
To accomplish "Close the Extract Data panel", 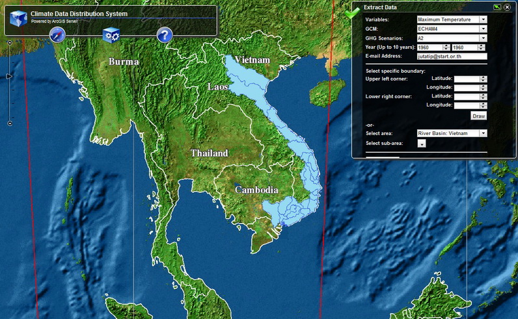I will tap(507, 7).
